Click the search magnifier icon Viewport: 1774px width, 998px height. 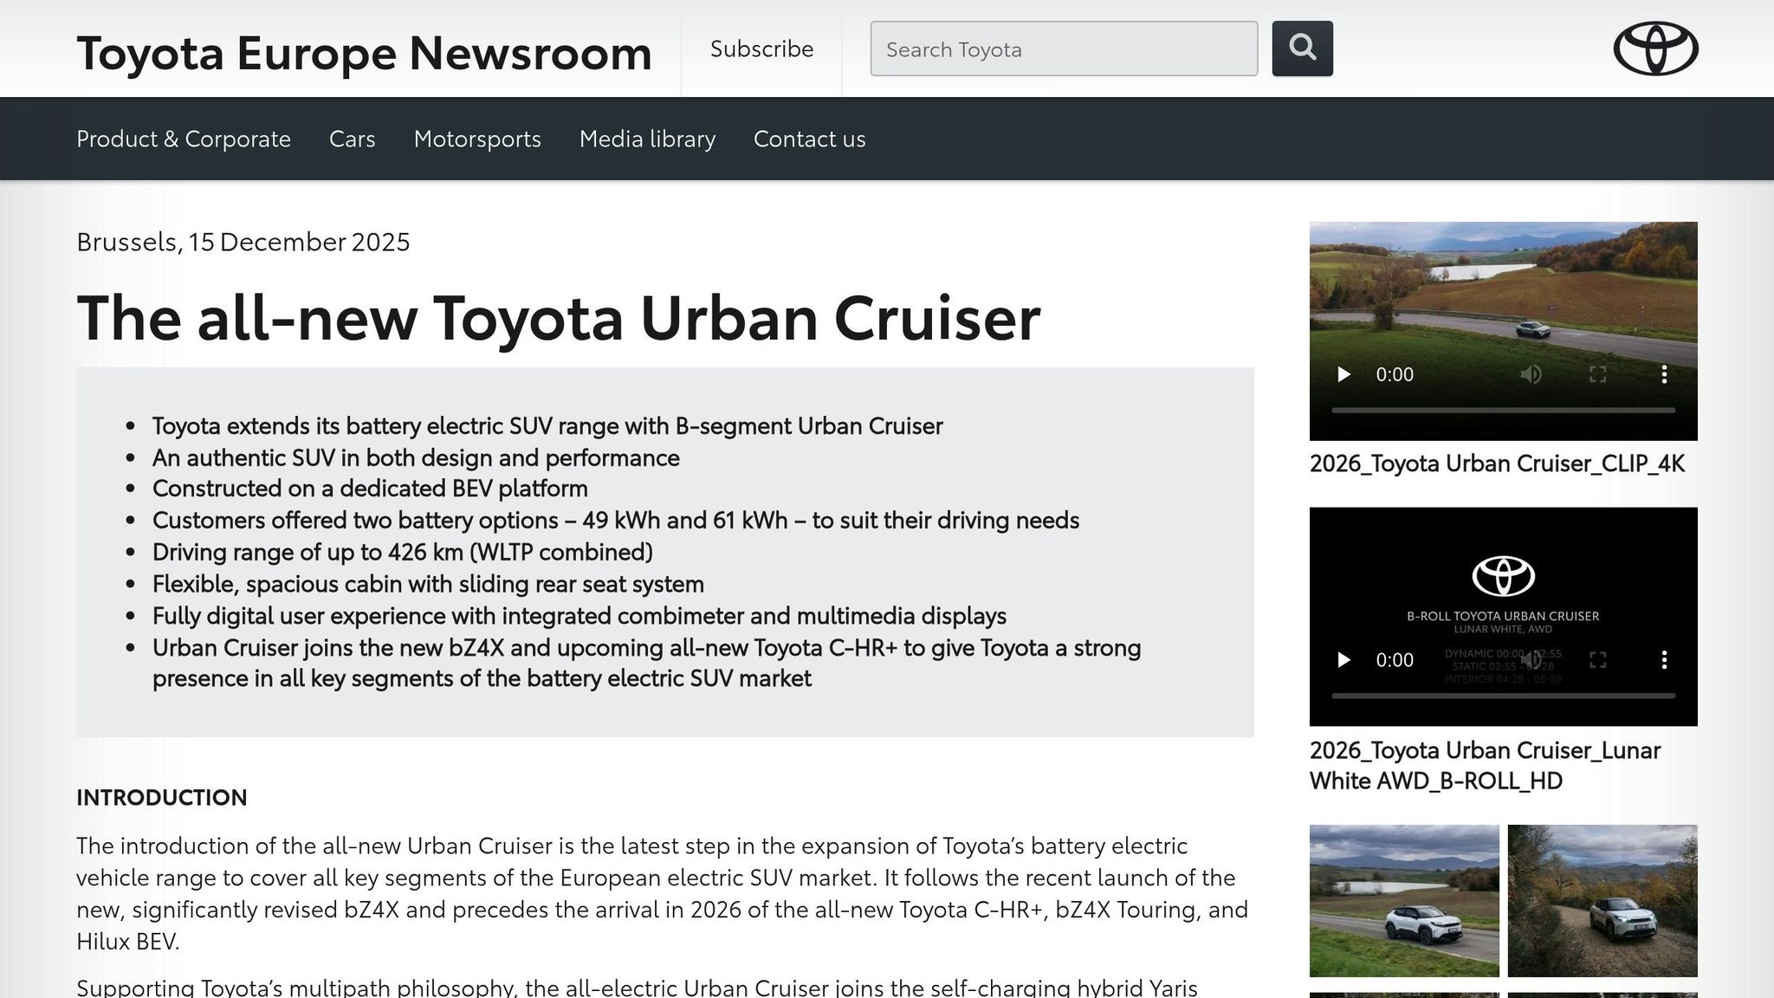point(1302,48)
